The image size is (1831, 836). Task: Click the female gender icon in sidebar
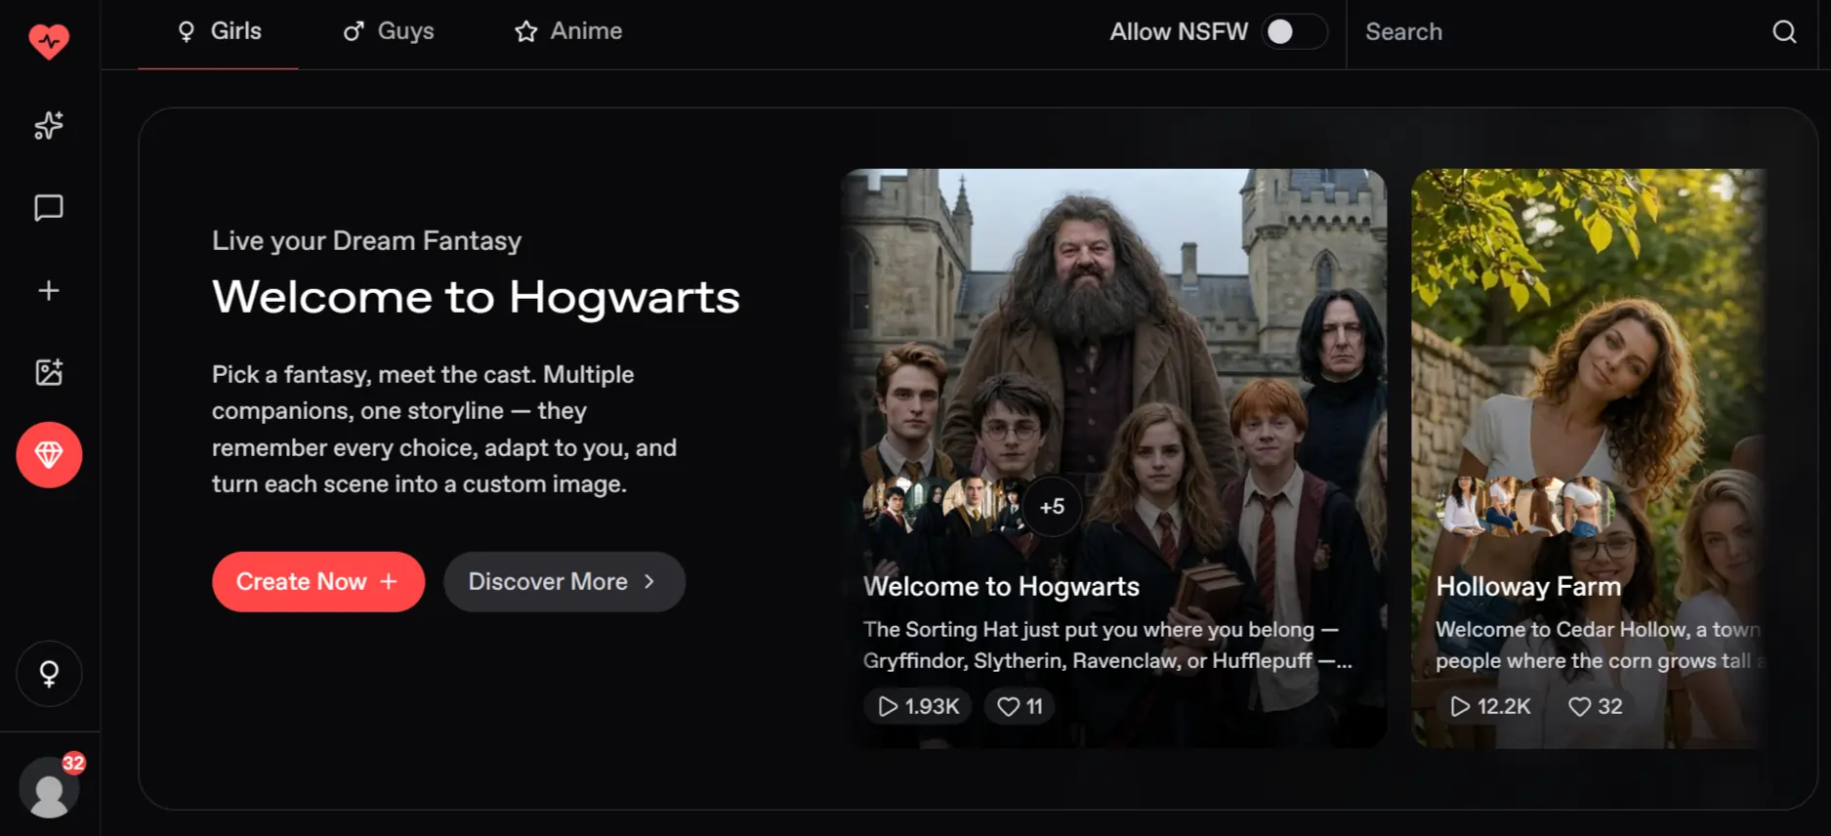click(49, 674)
